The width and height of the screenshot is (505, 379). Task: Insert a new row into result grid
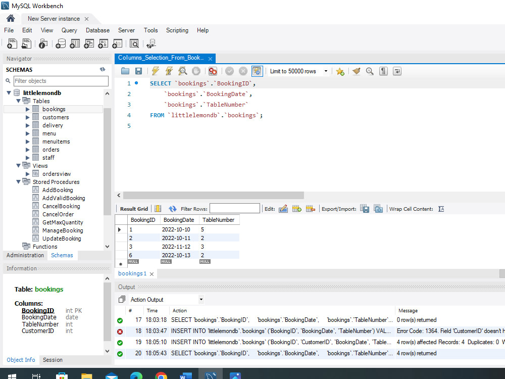(295, 208)
